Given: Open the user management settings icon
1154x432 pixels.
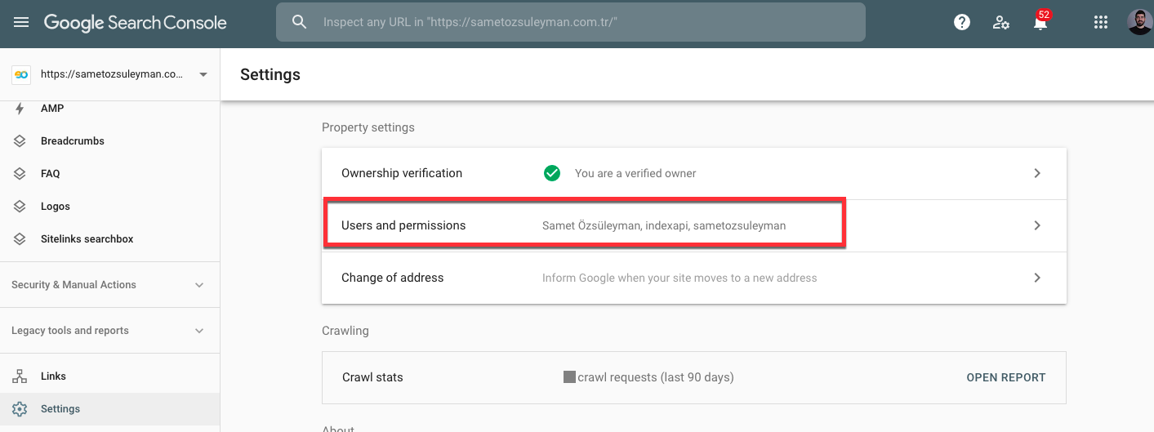Looking at the screenshot, I should pos(1001,23).
